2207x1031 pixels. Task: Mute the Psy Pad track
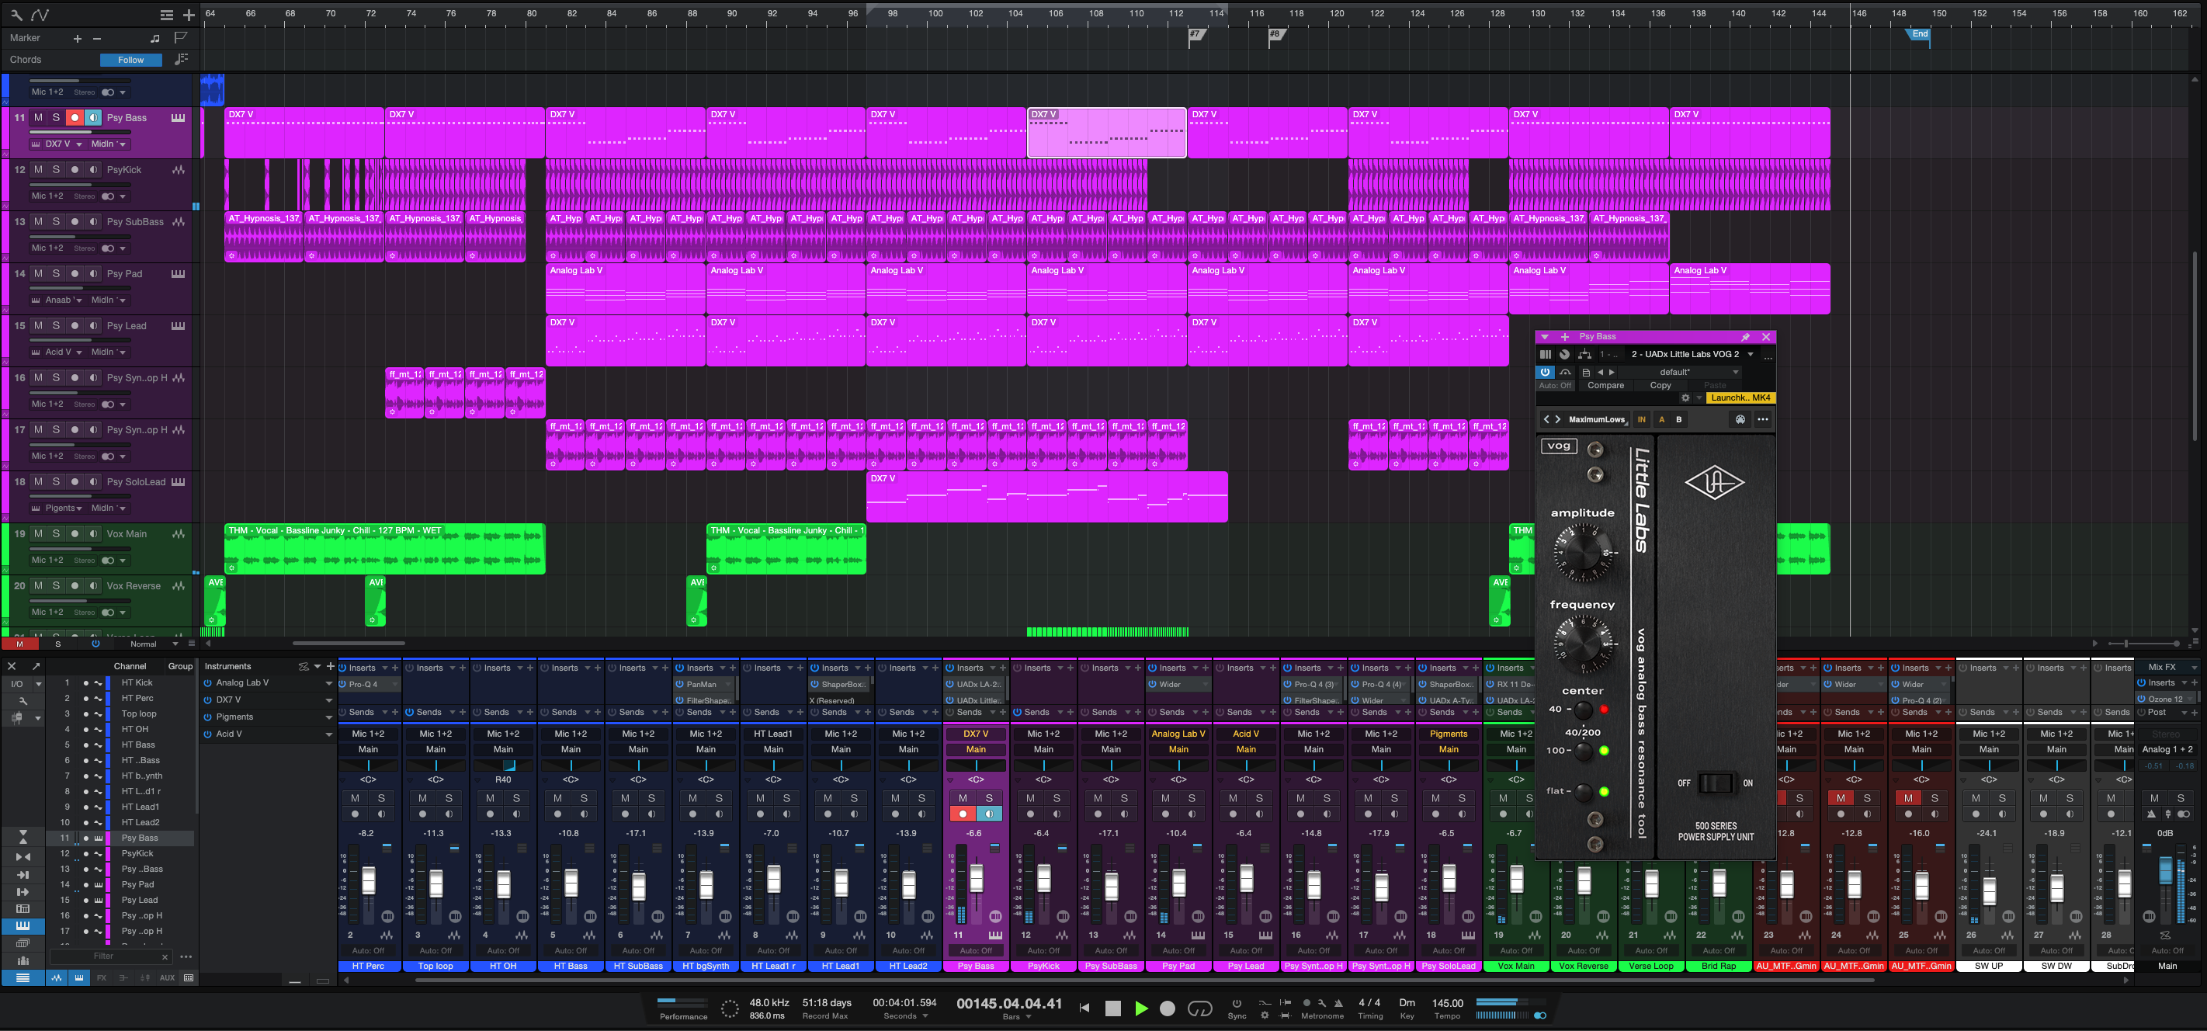(x=38, y=273)
